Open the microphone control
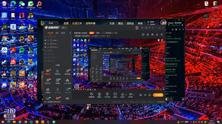Screen dimensions: 222x124 click(122, 95)
